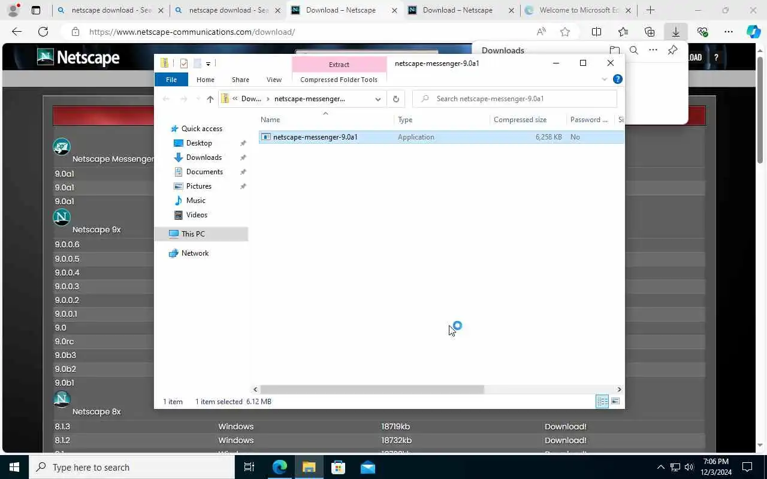The width and height of the screenshot is (767, 479).
Task: Open Browser essentials icon
Action: (x=702, y=32)
